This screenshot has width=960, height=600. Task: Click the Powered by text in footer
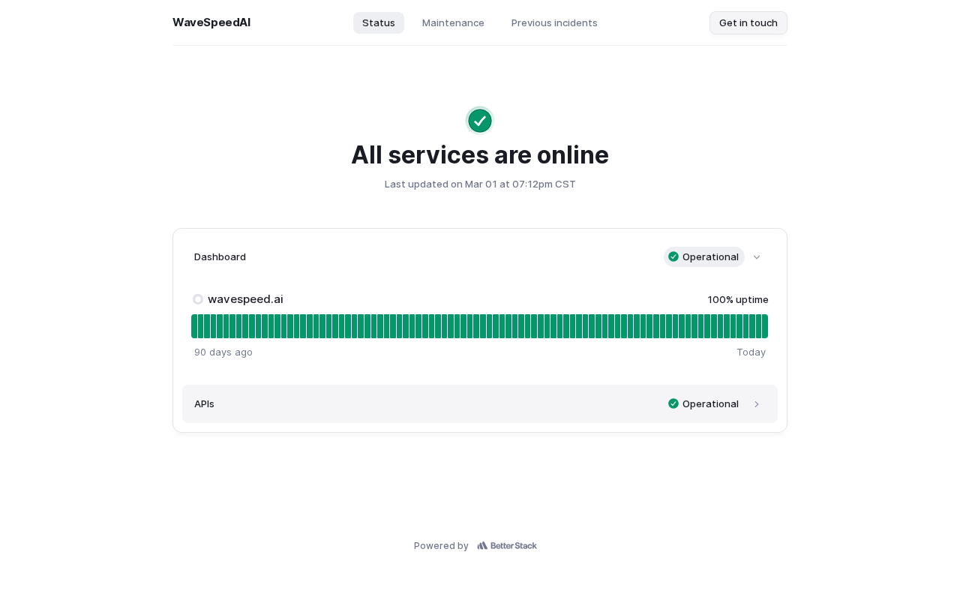click(x=441, y=546)
